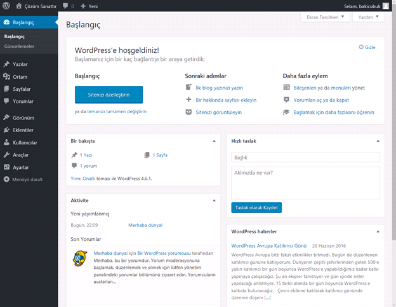Click the comment-off icon beside Yorumları aç
The image size is (396, 307).
point(286,100)
